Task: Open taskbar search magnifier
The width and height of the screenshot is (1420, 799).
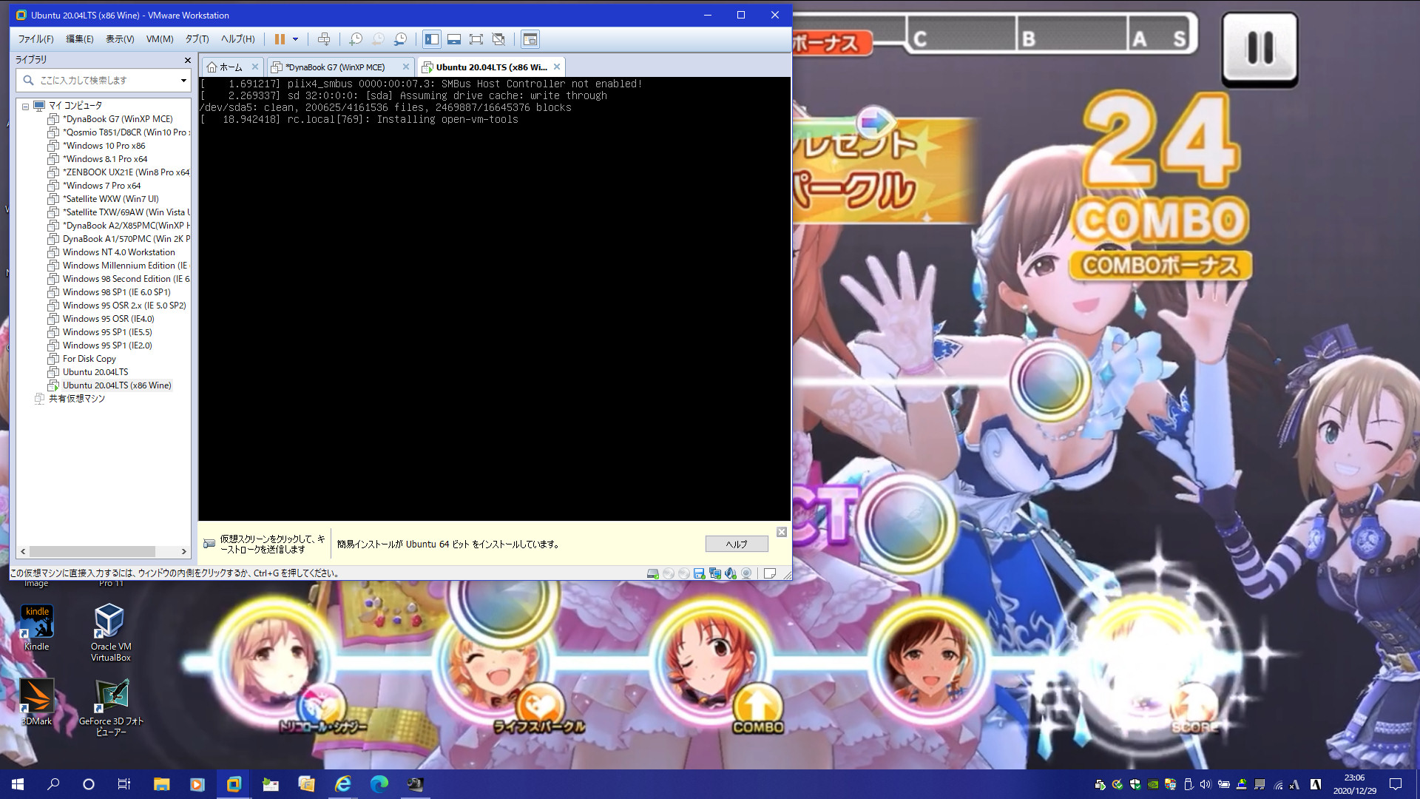Action: click(x=53, y=784)
